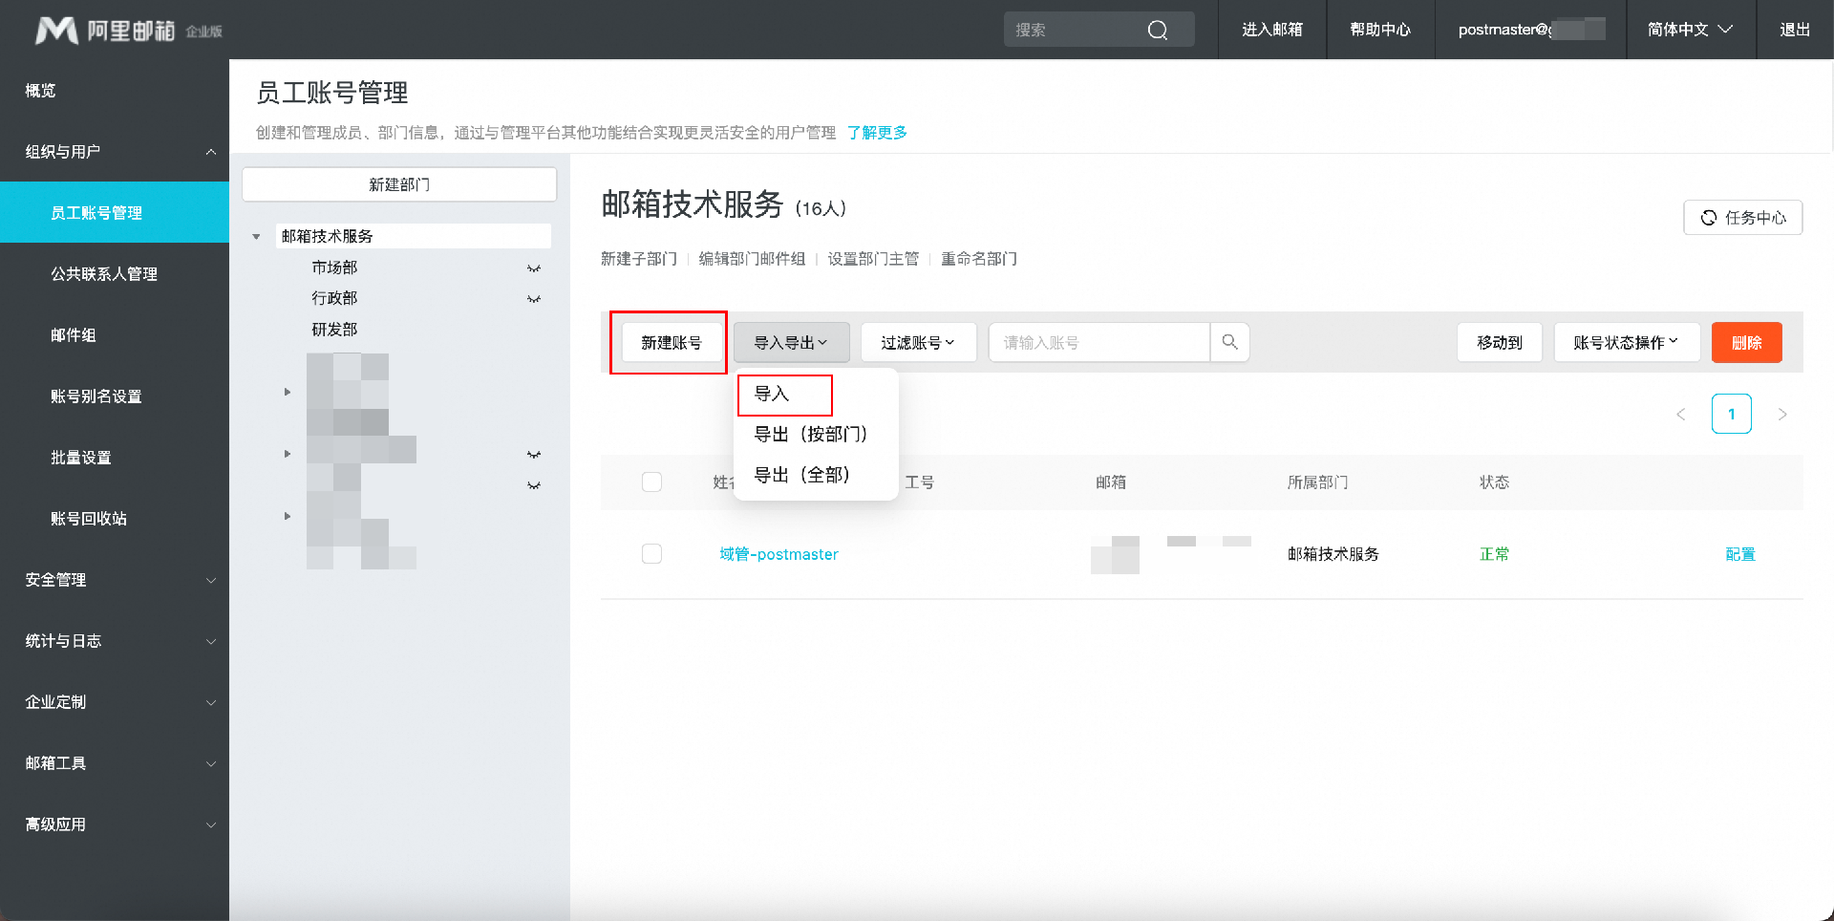Choose 导出（全部） menu option
This screenshot has width=1834, height=921.
(801, 475)
